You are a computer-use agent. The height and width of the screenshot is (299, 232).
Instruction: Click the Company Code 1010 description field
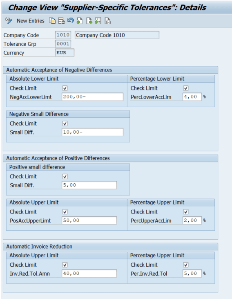(117, 35)
